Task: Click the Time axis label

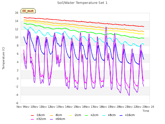Action: click(146, 111)
